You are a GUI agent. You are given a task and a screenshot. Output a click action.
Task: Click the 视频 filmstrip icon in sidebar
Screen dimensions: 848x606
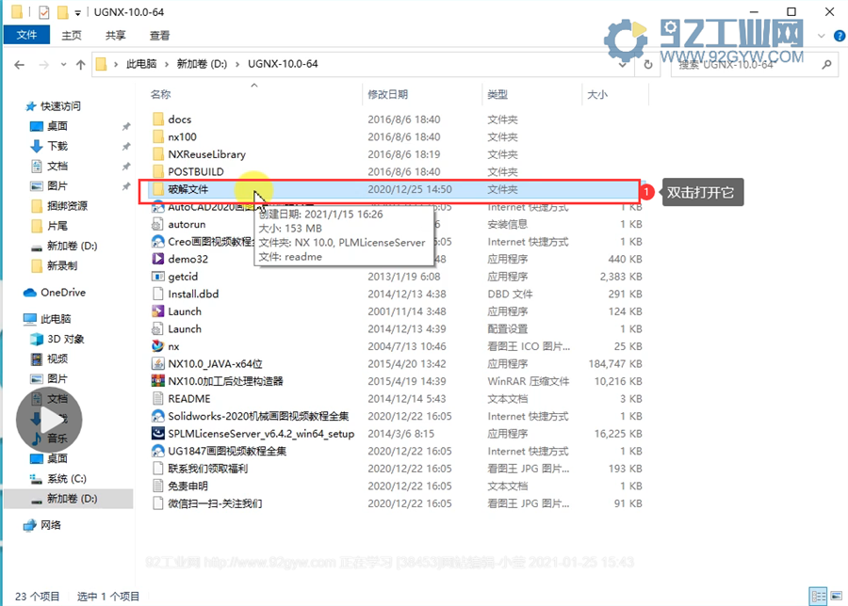click(36, 359)
